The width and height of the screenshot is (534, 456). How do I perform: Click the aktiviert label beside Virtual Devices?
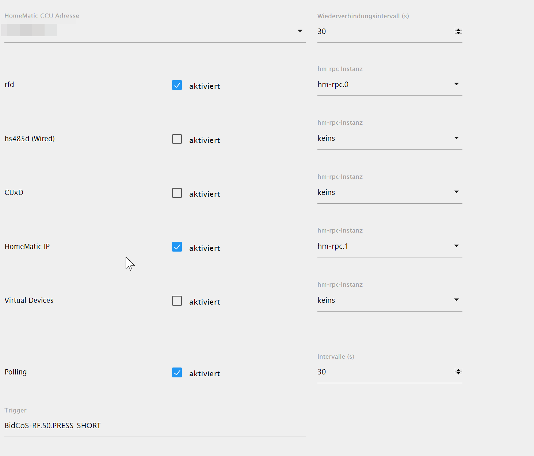point(205,302)
